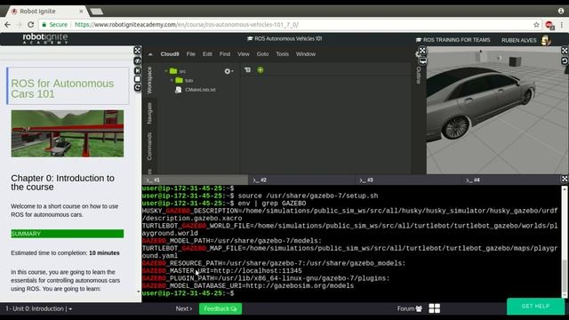Maximize the IDE pane with the fullscreen icon
Image resolution: width=569 pixels, height=320 pixels.
point(422,51)
